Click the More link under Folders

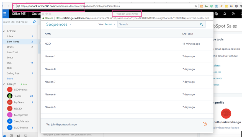point(10,79)
